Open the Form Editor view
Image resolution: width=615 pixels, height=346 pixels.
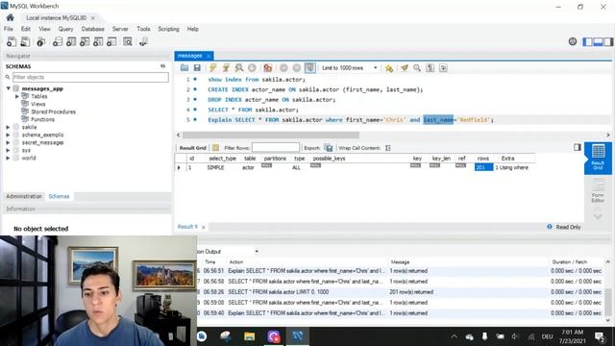click(598, 190)
